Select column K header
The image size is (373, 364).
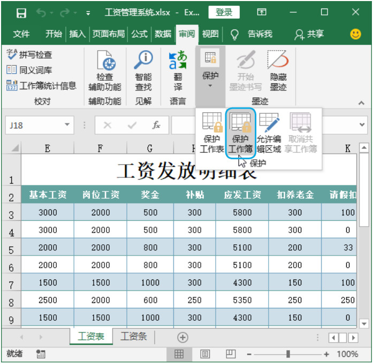point(348,148)
